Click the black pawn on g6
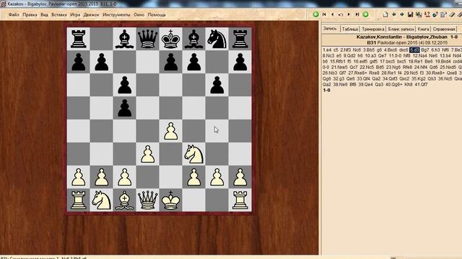The height and width of the screenshot is (259, 462). pyautogui.click(x=217, y=85)
